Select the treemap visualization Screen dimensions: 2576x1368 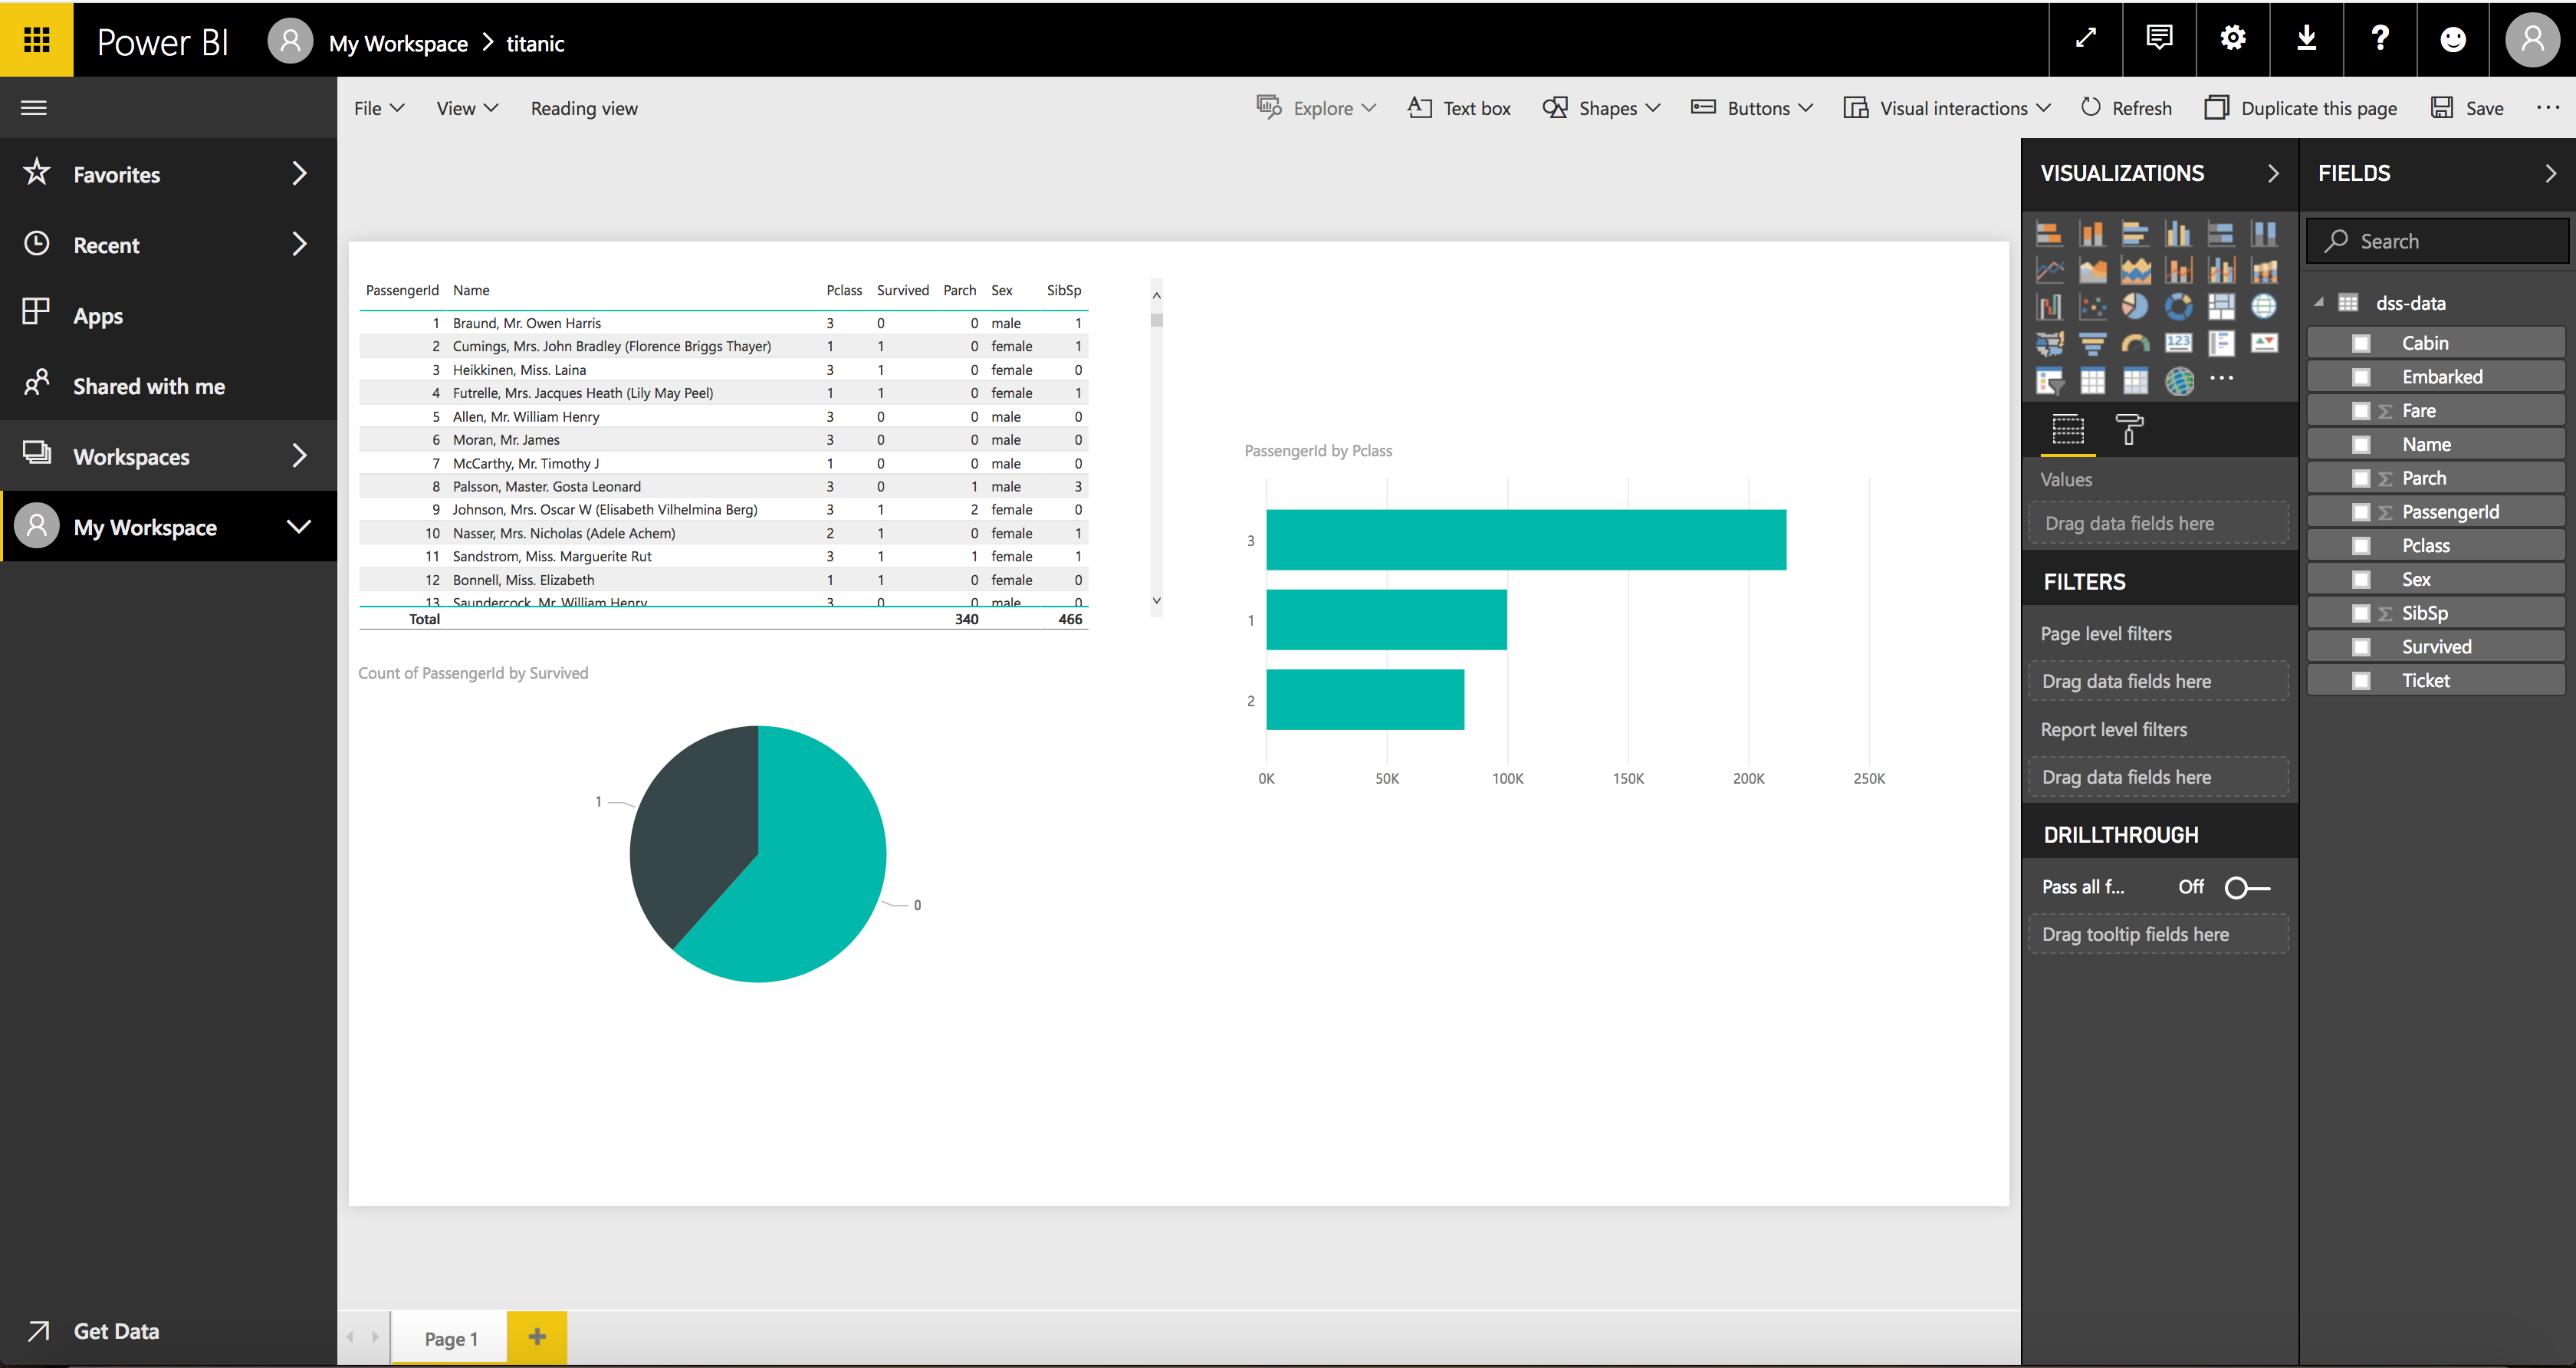(x=2221, y=306)
